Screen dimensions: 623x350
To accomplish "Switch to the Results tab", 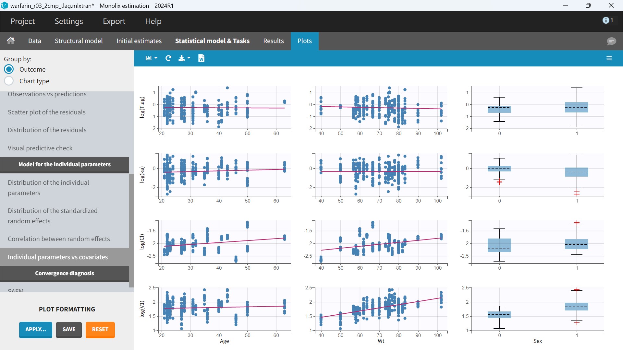I will (273, 41).
